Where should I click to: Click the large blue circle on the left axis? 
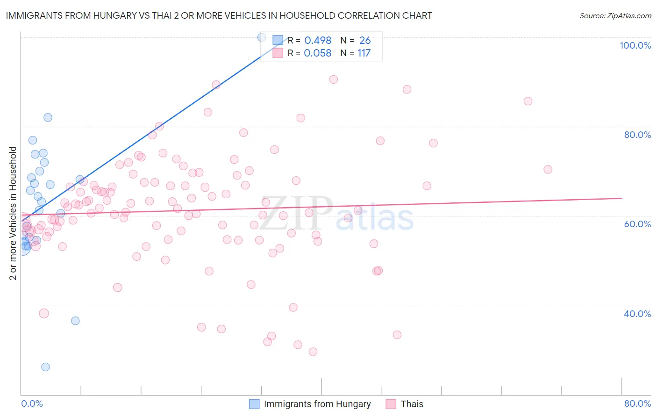[x=22, y=246]
